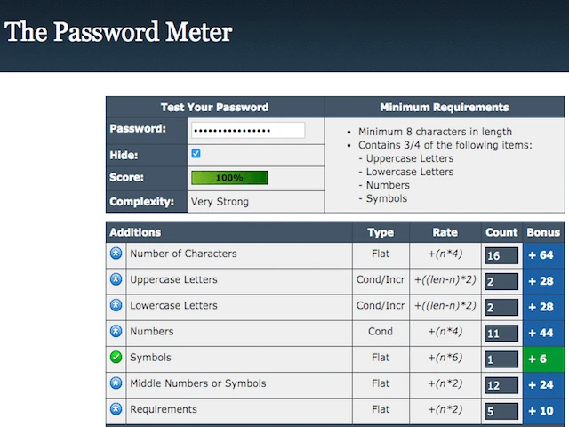Click the Requirements count box showing 5
This screenshot has height=427, width=569.
pyautogui.click(x=501, y=412)
